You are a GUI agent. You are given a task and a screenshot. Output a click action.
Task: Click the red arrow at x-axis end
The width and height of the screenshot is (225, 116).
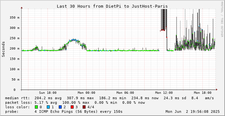217,90
